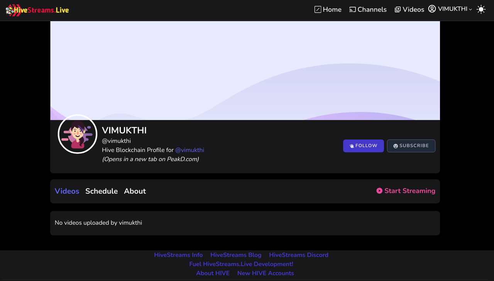Click the 'Opens in a new tab on PeakD.com' note
494x281 pixels.
[x=151, y=159]
